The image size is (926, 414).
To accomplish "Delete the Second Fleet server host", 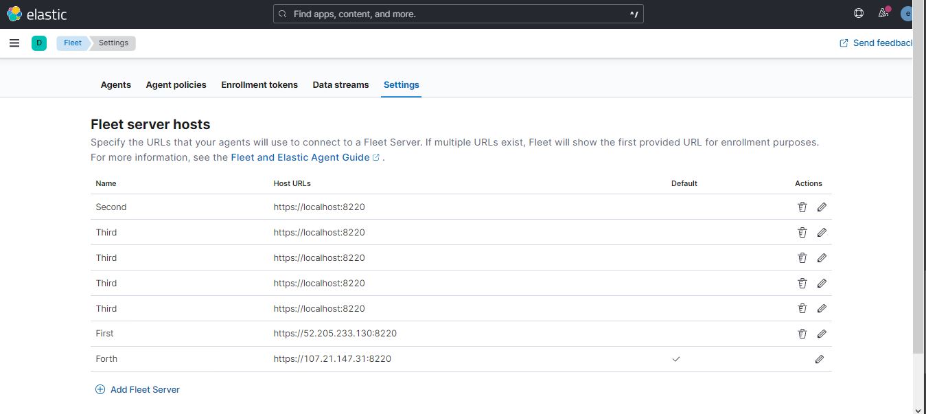I will tap(802, 207).
